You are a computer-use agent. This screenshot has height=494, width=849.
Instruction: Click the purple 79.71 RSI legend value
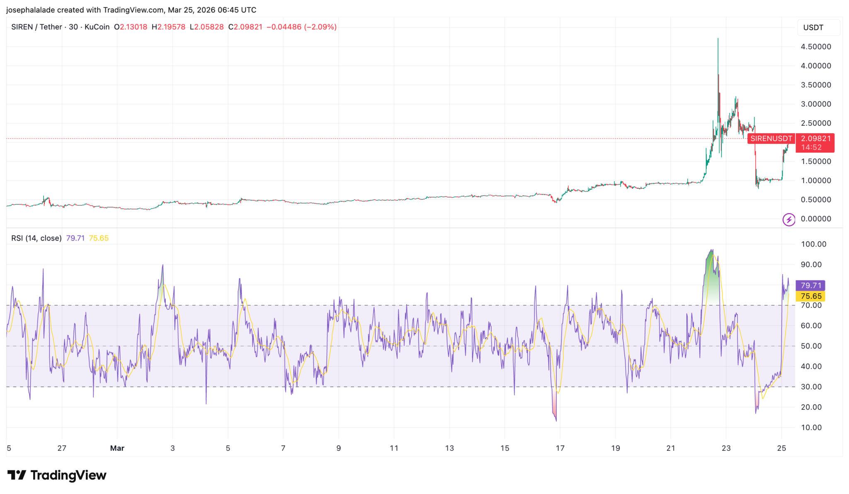pos(75,238)
